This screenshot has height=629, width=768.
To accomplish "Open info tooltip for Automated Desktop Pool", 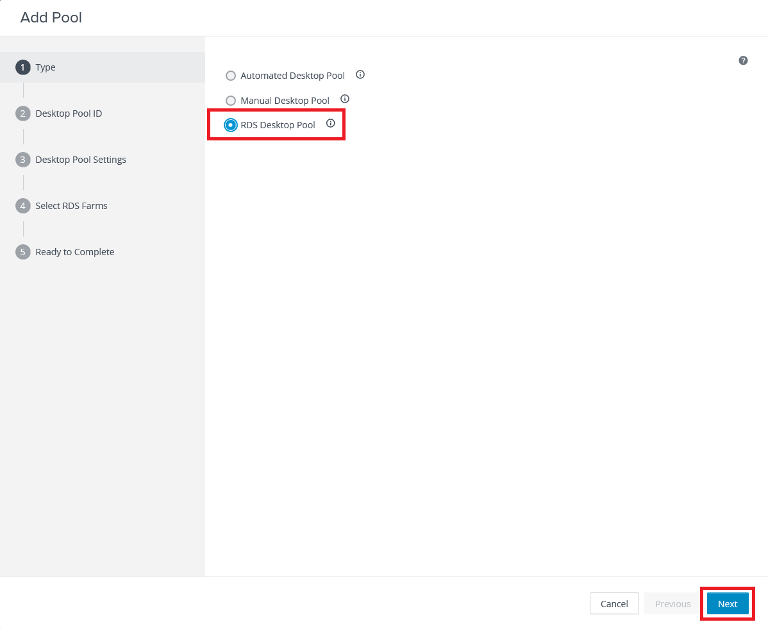I will (360, 75).
